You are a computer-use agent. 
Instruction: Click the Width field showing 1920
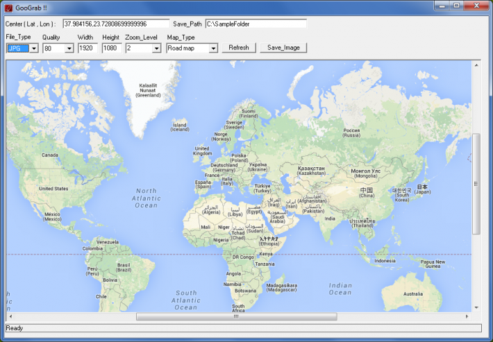[x=87, y=48]
